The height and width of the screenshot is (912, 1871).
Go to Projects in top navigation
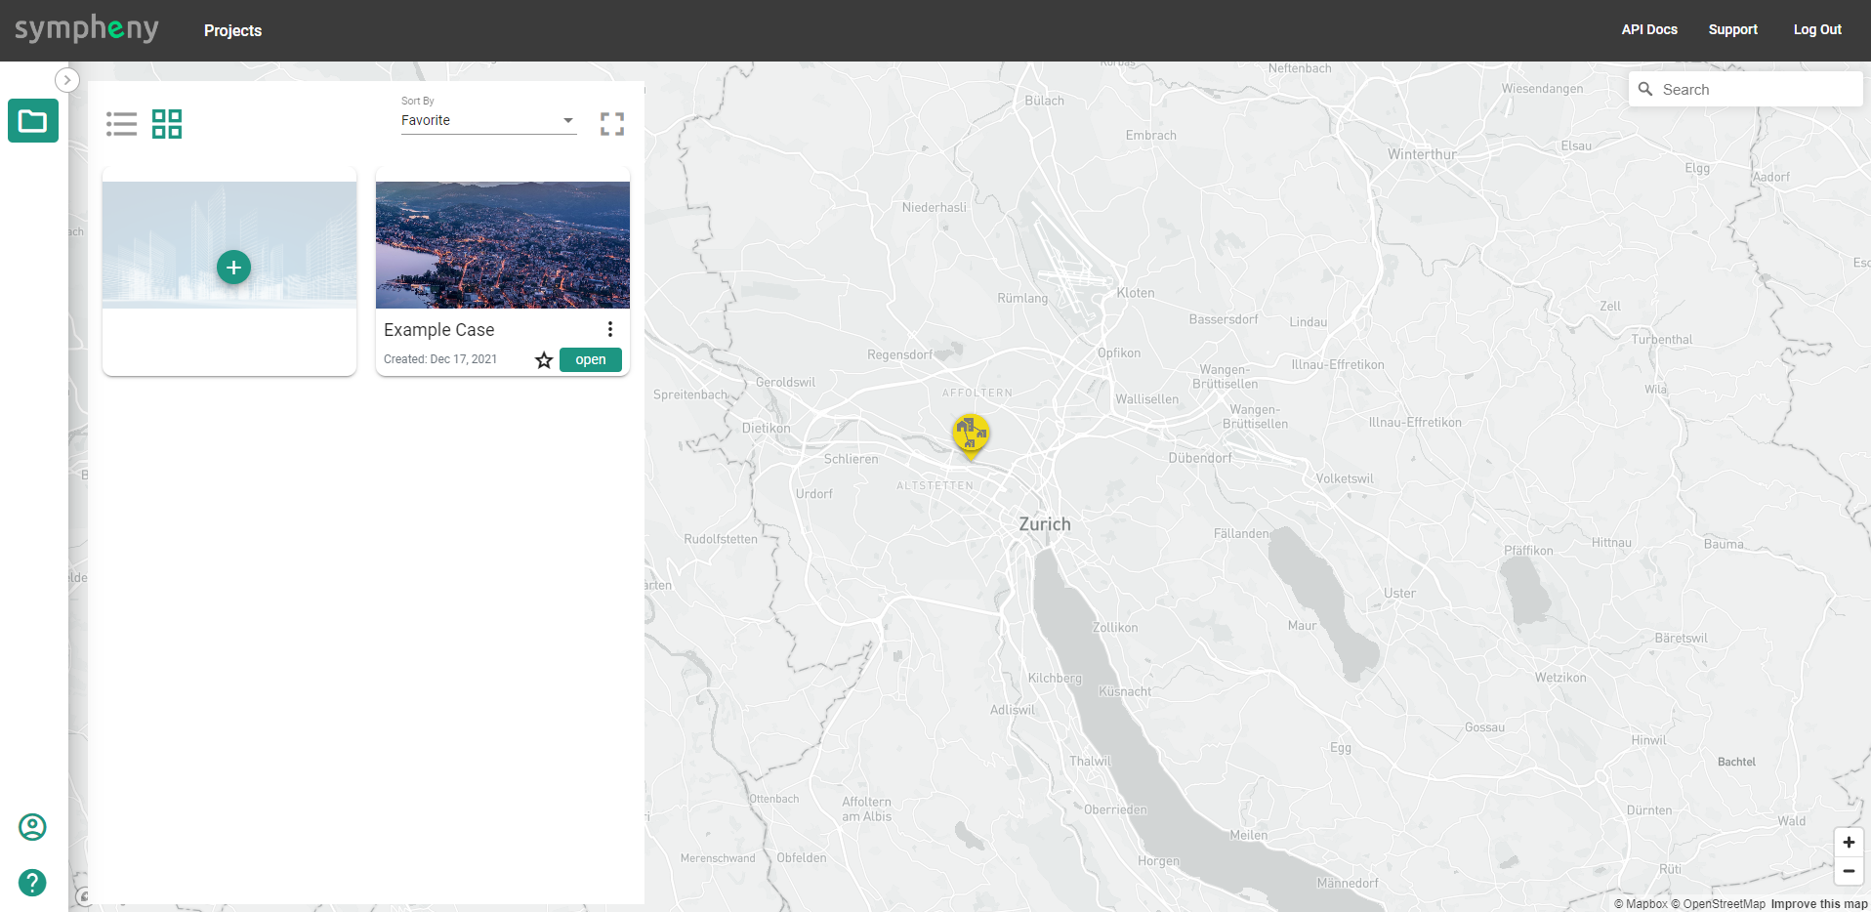pyautogui.click(x=232, y=30)
